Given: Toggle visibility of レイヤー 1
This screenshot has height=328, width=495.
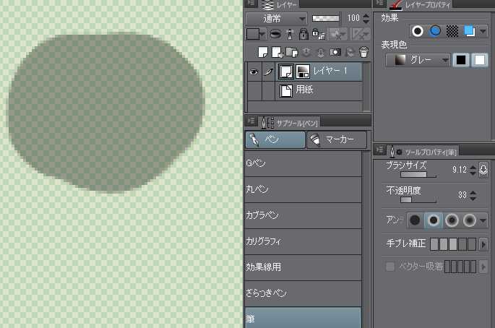Looking at the screenshot, I should coord(254,71).
